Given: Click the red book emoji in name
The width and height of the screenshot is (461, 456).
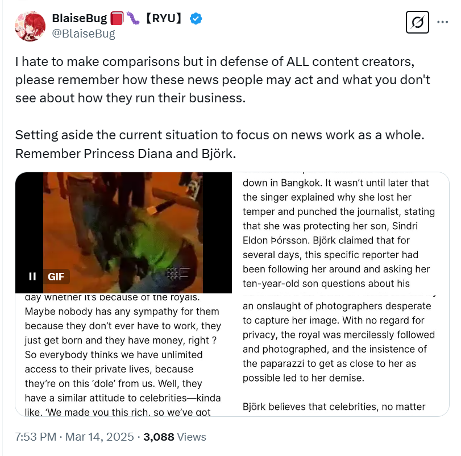Looking at the screenshot, I should 117,18.
